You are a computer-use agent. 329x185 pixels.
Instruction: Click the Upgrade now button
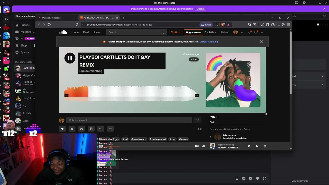tap(193, 32)
